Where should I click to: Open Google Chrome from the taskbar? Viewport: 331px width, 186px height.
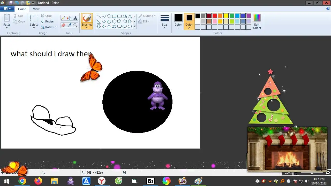pyautogui.click(x=22, y=181)
